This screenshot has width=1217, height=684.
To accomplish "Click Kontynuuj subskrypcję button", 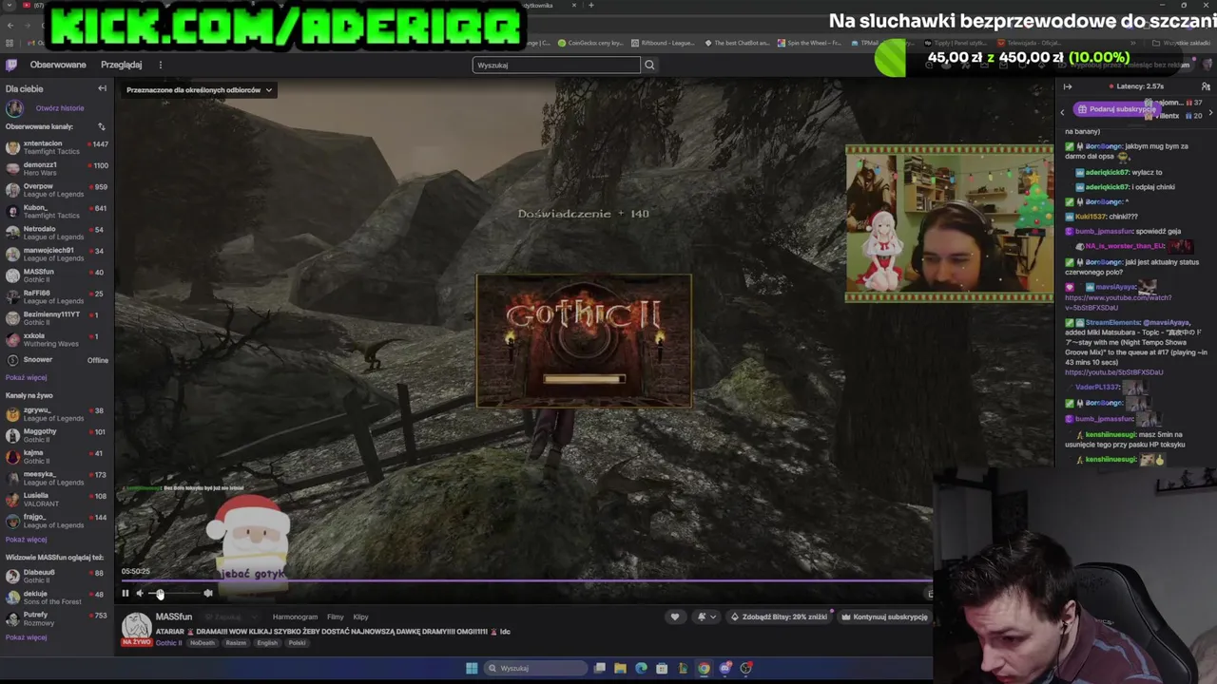I will (884, 617).
